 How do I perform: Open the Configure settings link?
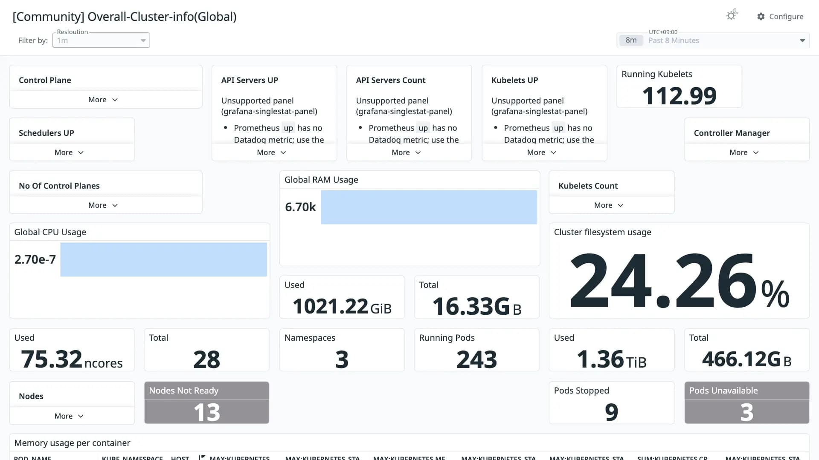pyautogui.click(x=780, y=17)
